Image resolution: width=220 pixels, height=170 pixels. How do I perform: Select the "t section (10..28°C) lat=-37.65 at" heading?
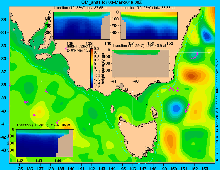81,8
